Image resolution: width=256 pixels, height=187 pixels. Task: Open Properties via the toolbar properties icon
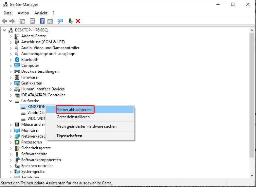click(x=32, y=21)
